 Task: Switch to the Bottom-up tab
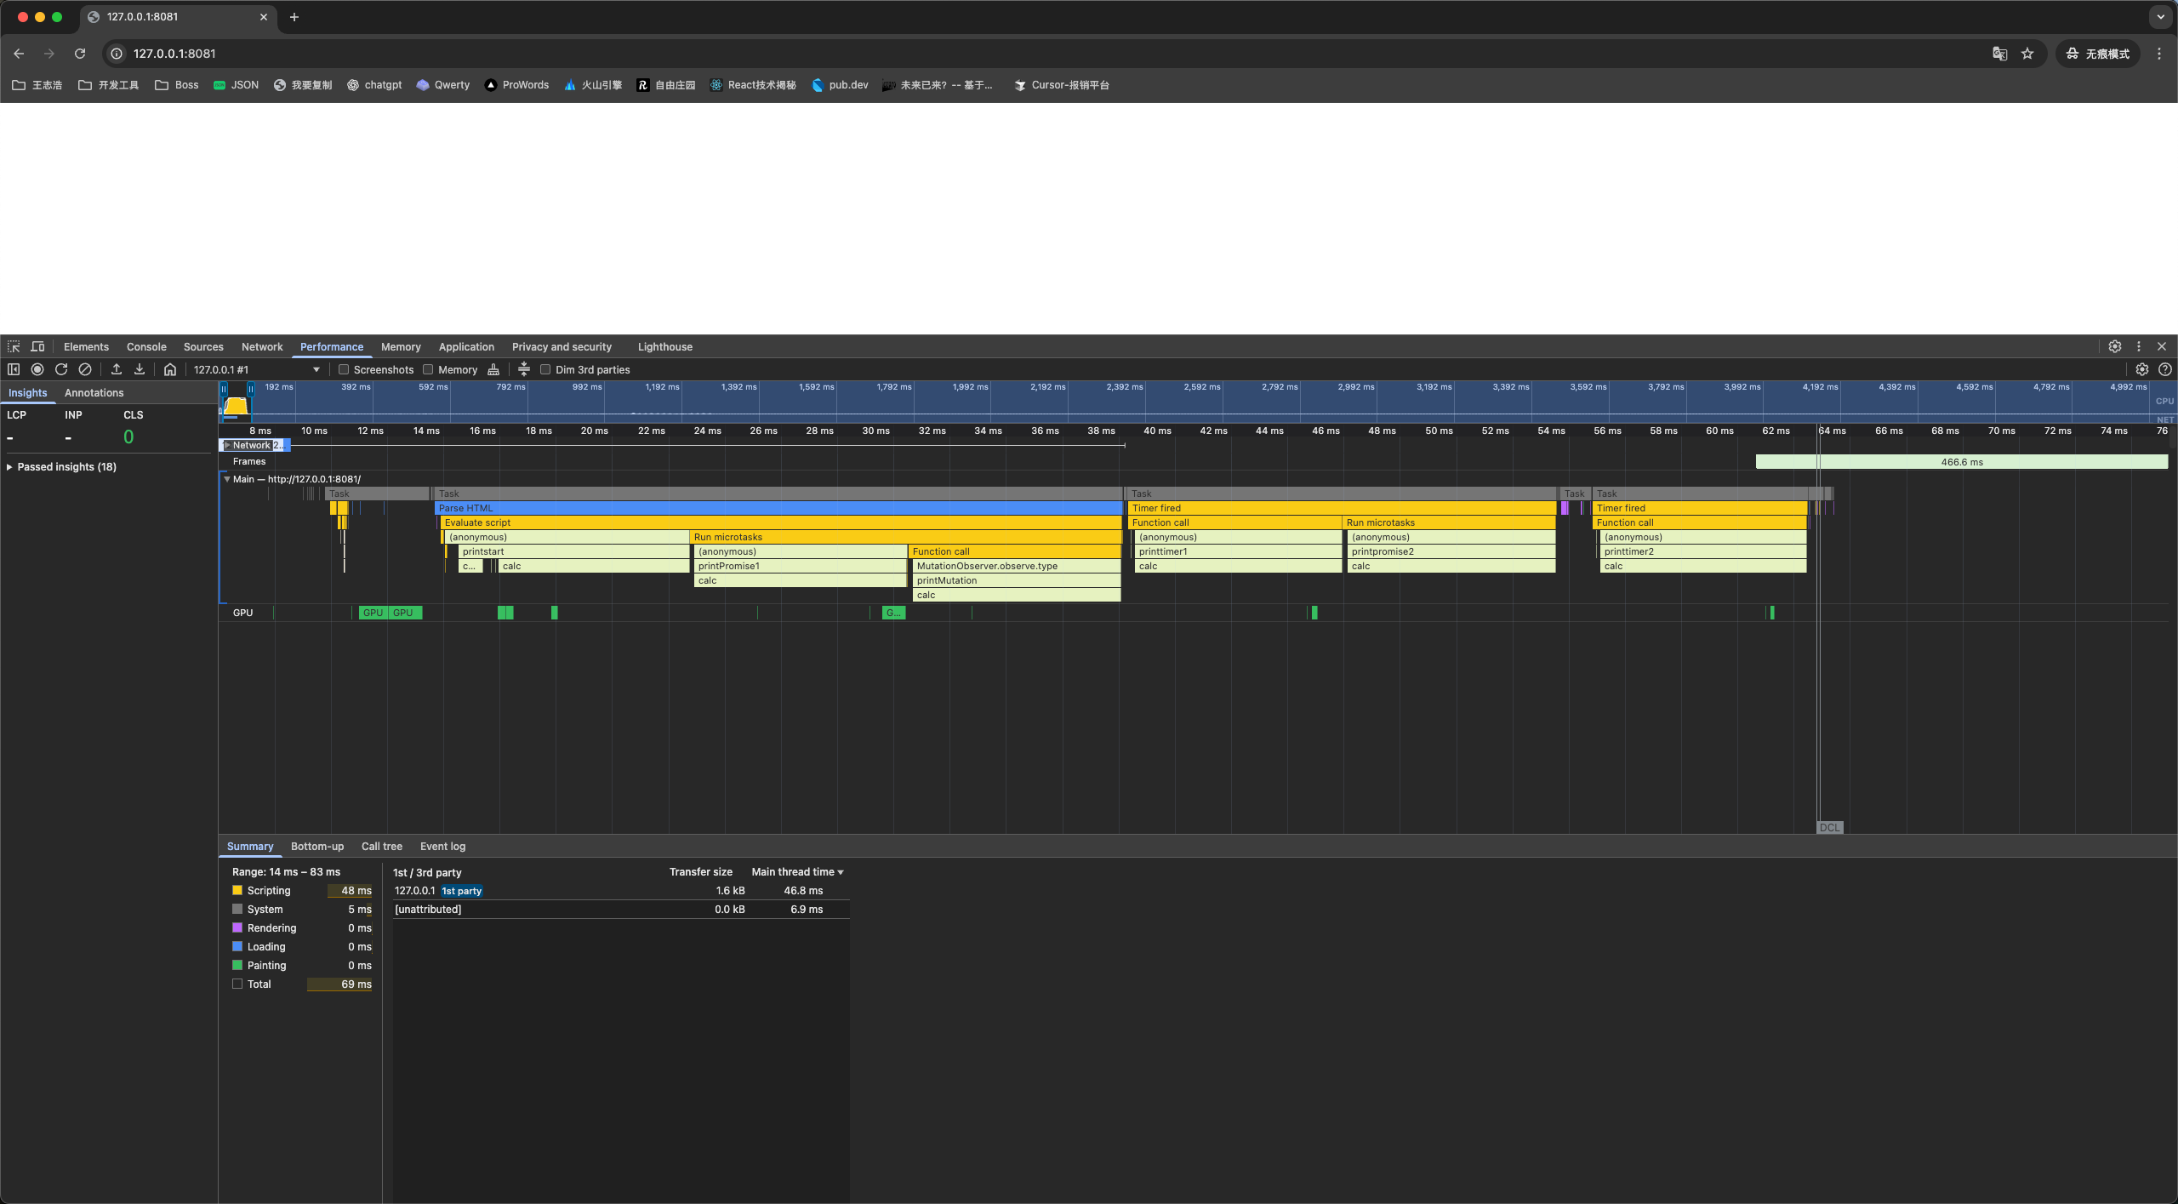point(316,846)
